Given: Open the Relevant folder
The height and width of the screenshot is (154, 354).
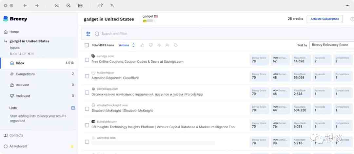Looking at the screenshot, I should point(39,85).
